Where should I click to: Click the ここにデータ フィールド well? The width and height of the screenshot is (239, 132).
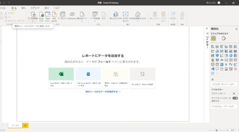coord(224,84)
